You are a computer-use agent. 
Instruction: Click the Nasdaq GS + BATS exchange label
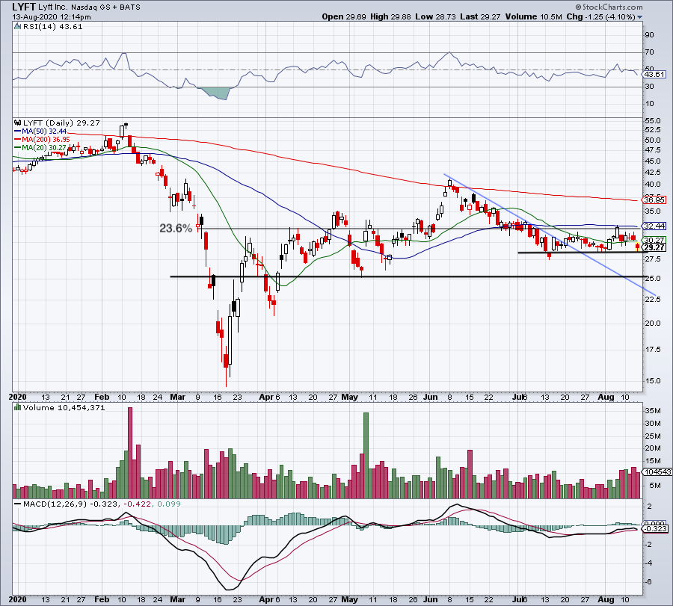coord(105,7)
